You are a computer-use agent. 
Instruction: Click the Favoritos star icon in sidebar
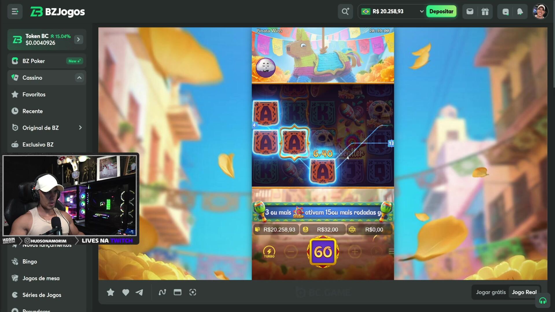(x=15, y=94)
